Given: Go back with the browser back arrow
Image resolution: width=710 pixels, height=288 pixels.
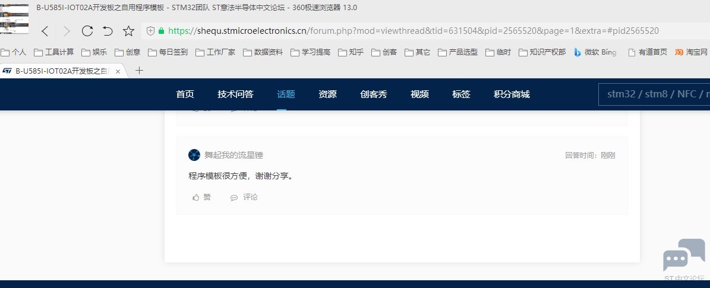Looking at the screenshot, I should click(x=45, y=31).
